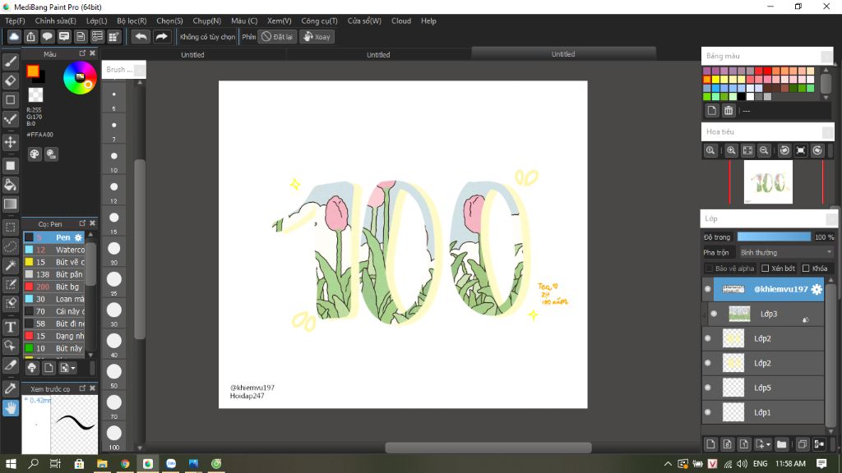This screenshot has height=473, width=842.
Task: Enable the Xén bớt checkbox
Action: tap(766, 269)
